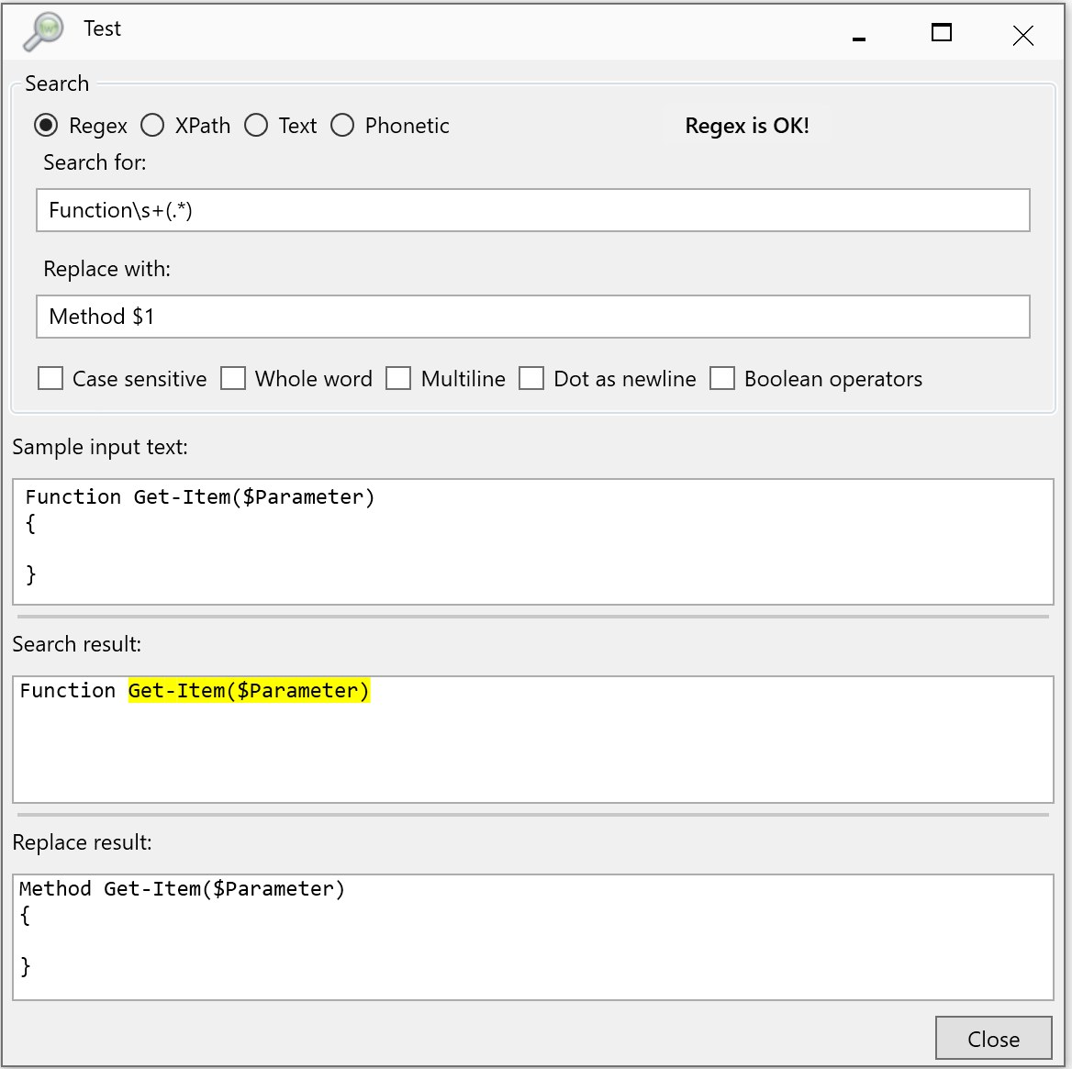This screenshot has width=1072, height=1069.
Task: Enable Whole word matching
Action: 233,378
